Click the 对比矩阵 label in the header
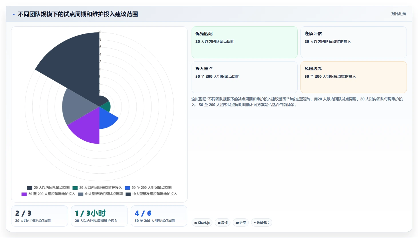The image size is (418, 238). click(x=399, y=14)
